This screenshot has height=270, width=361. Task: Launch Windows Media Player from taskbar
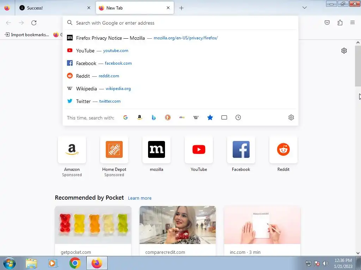(x=53, y=263)
